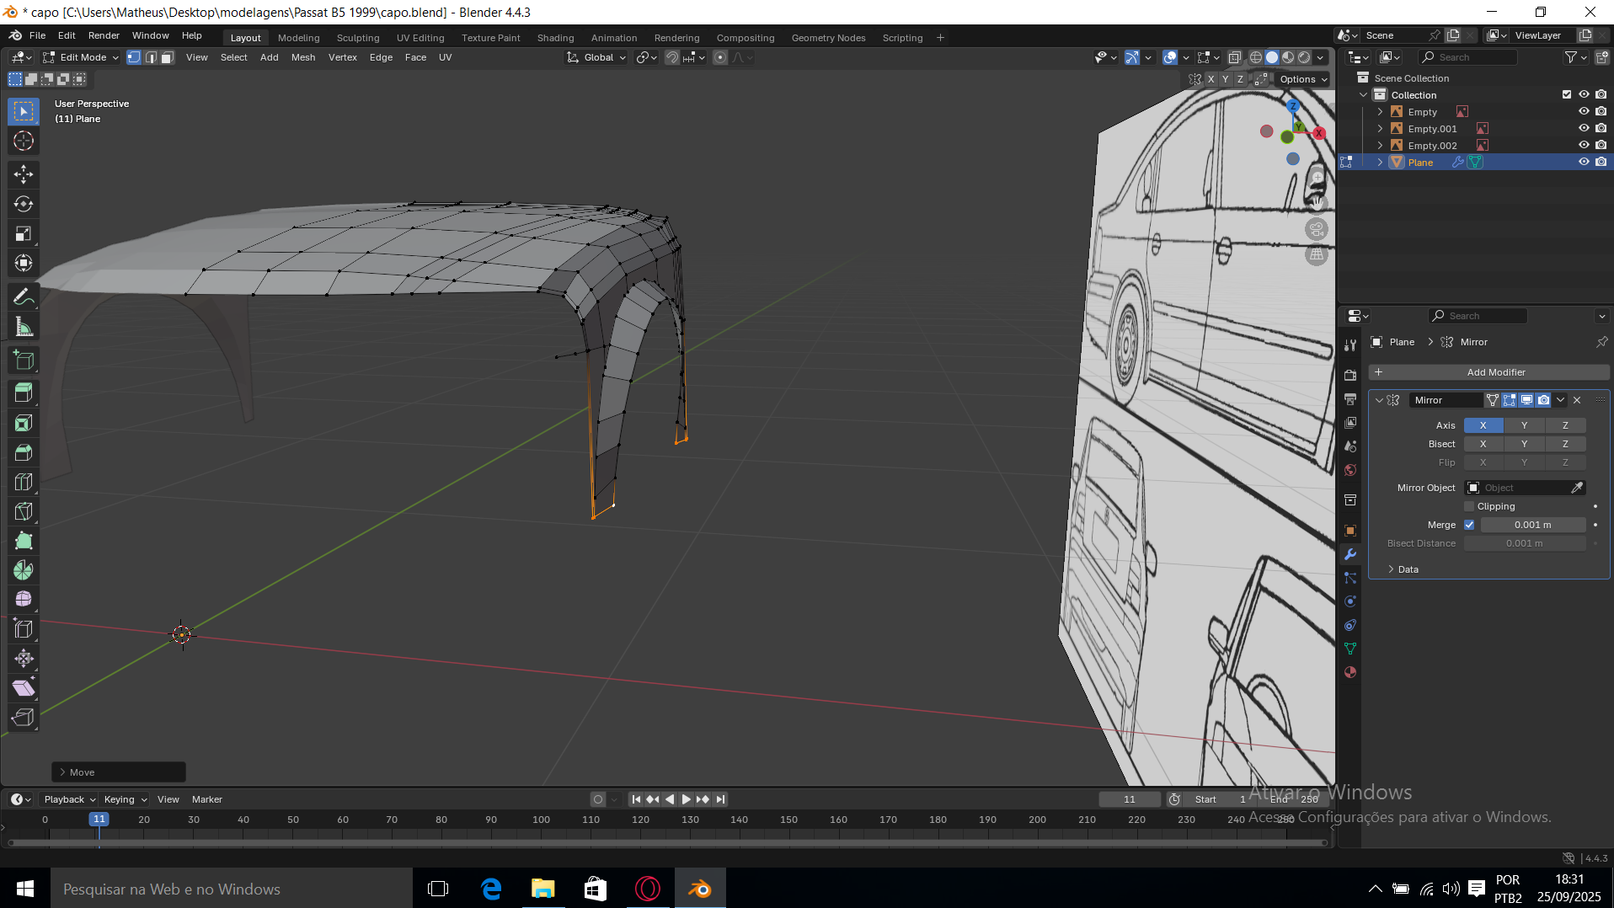Activate the Annotate tool
The width and height of the screenshot is (1614, 908).
click(x=24, y=296)
